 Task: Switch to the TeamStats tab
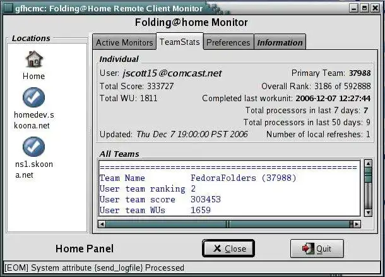click(180, 42)
